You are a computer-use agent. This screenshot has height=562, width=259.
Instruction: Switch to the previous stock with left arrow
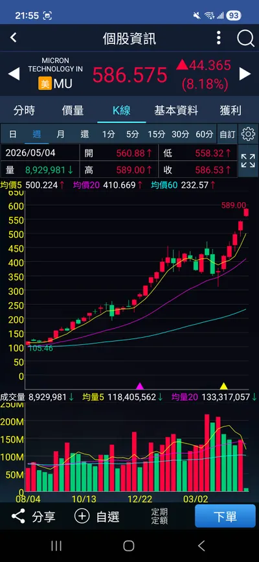pos(14,74)
